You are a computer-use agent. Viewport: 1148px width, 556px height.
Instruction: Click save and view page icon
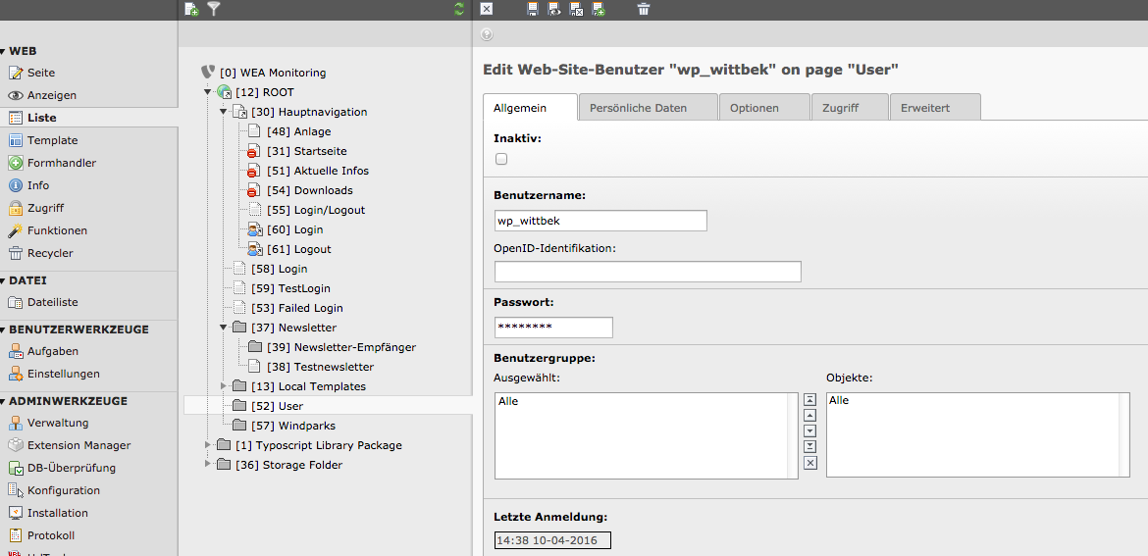pos(554,9)
